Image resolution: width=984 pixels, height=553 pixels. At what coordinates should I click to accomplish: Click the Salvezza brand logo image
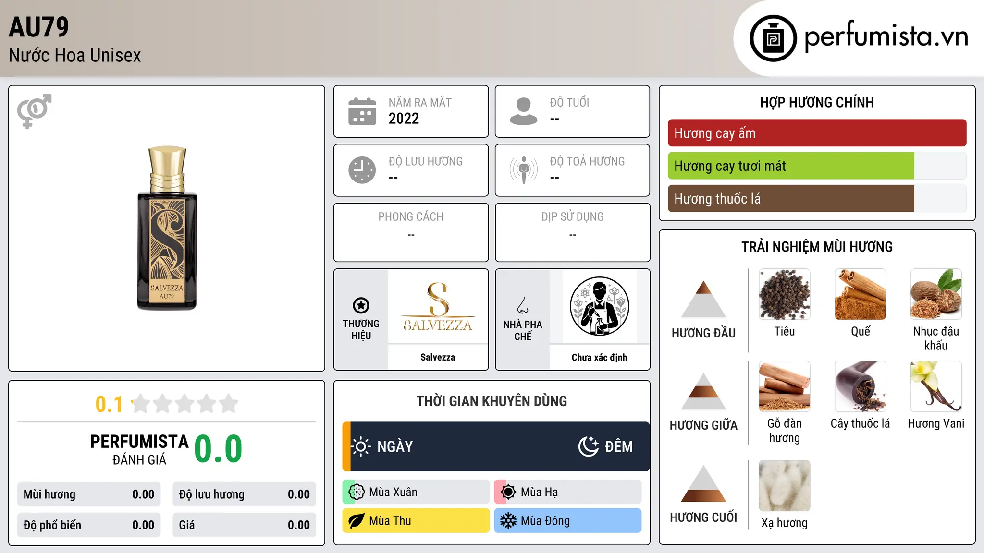click(438, 307)
